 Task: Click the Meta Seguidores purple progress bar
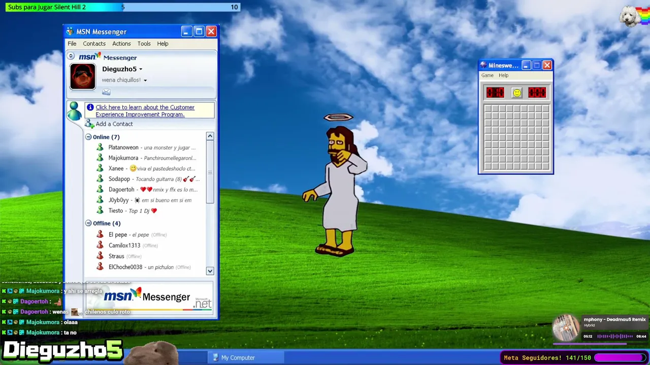(x=620, y=358)
